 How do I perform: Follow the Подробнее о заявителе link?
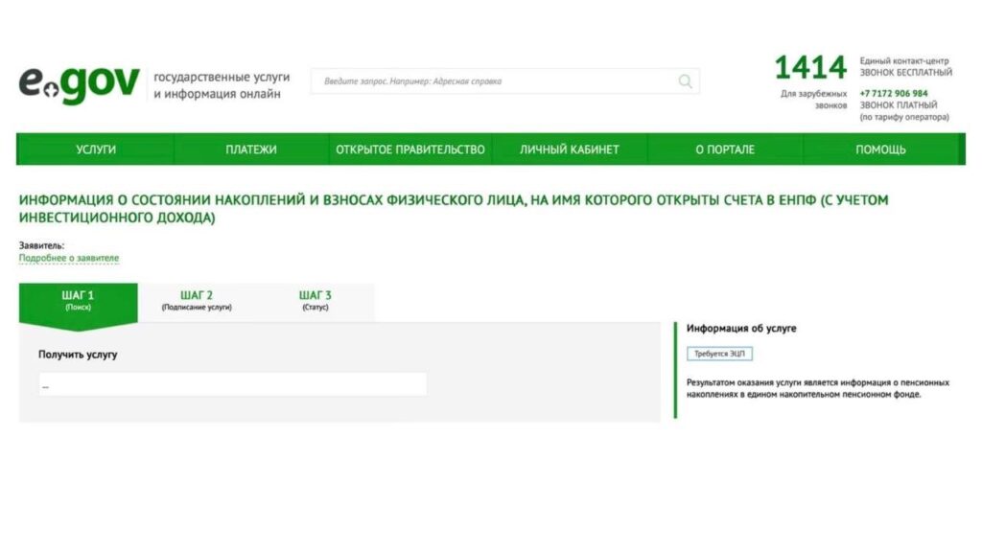tap(69, 258)
